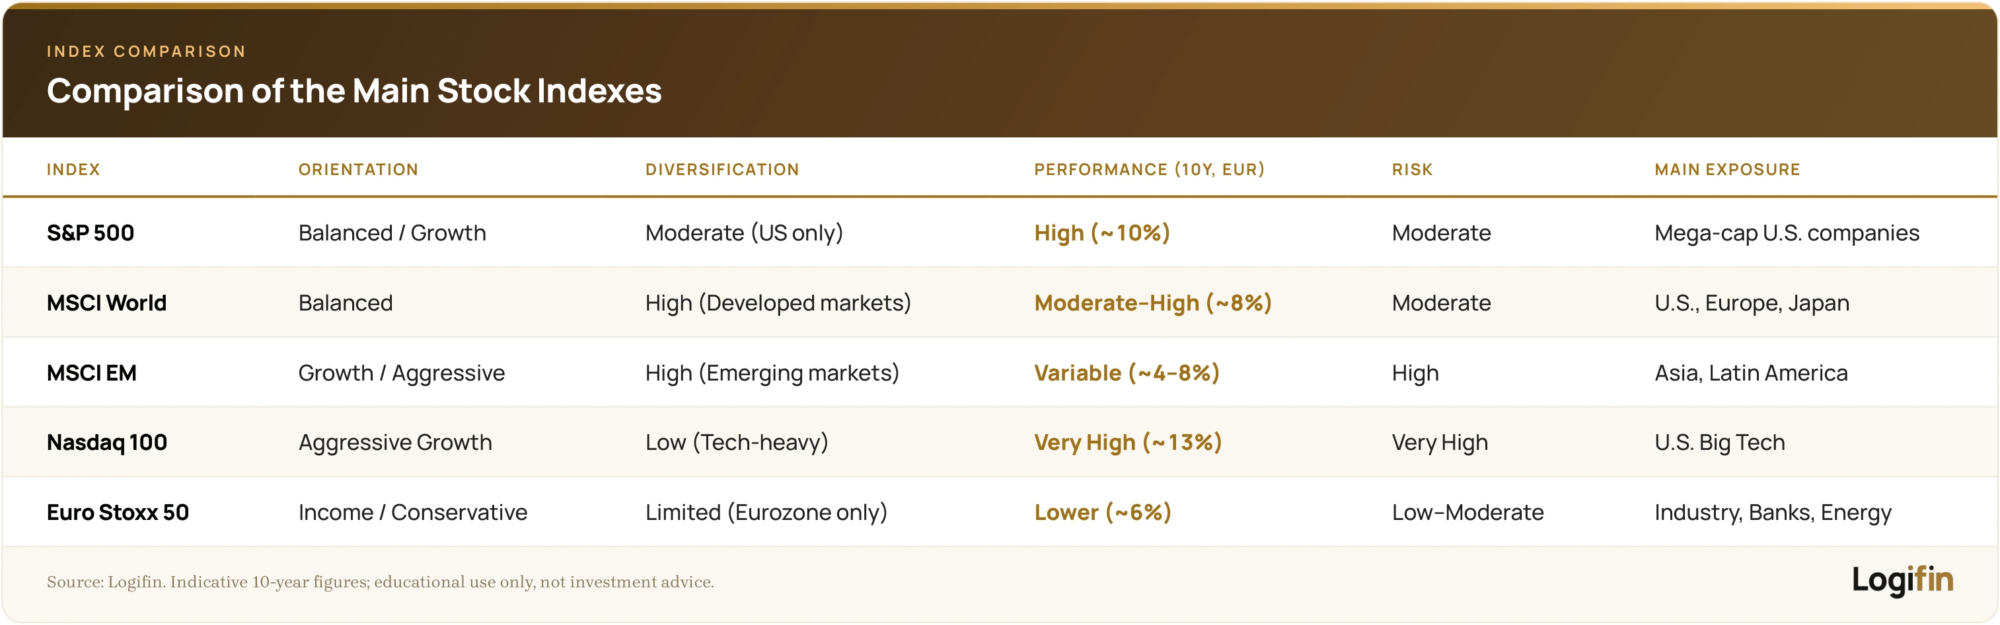Screen dimensions: 2000x625
Task: Click 'Limited (Eurozone only)' diversification cell
Action: [766, 513]
